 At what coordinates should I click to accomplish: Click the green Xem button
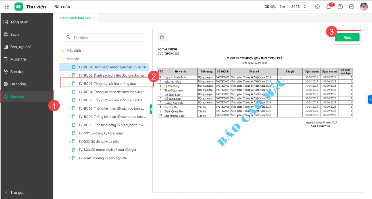click(x=347, y=37)
